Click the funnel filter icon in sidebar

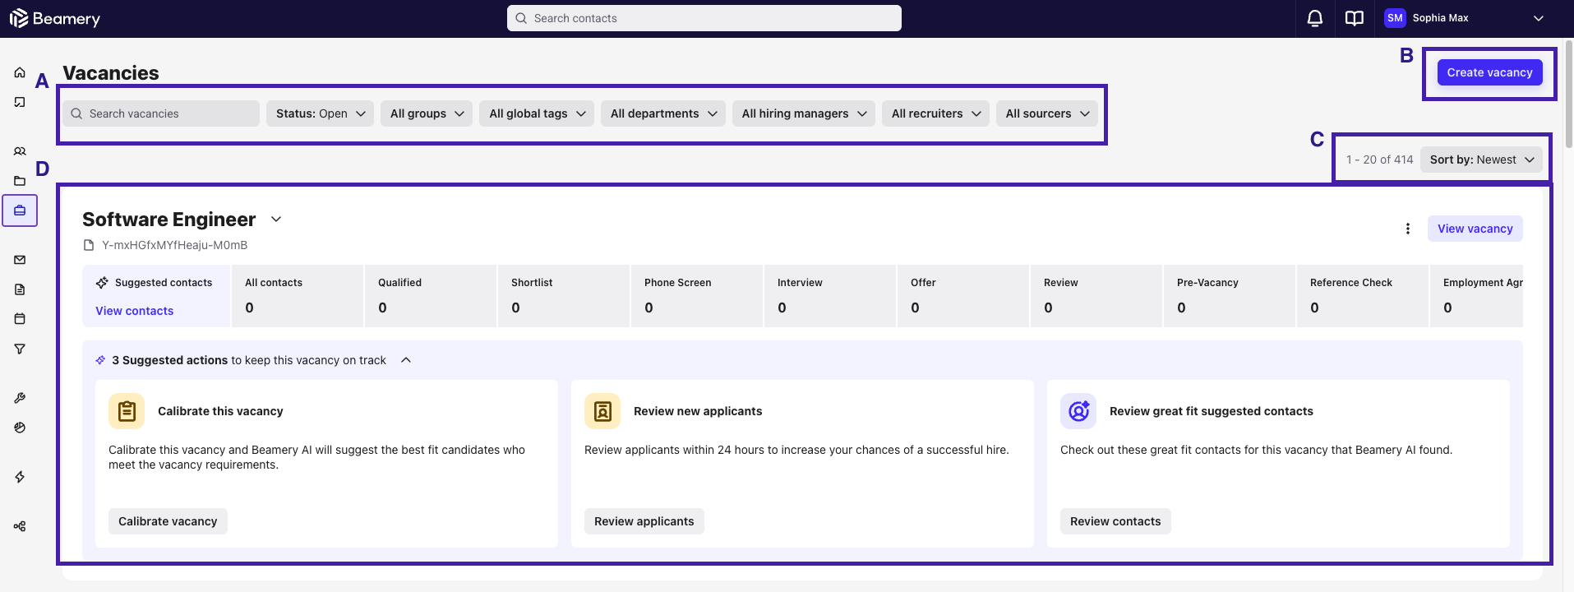[20, 349]
